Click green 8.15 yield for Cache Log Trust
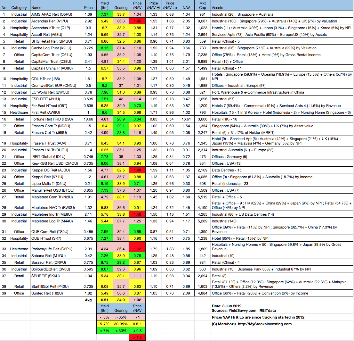Screen dimensions: 354x341 105,48
